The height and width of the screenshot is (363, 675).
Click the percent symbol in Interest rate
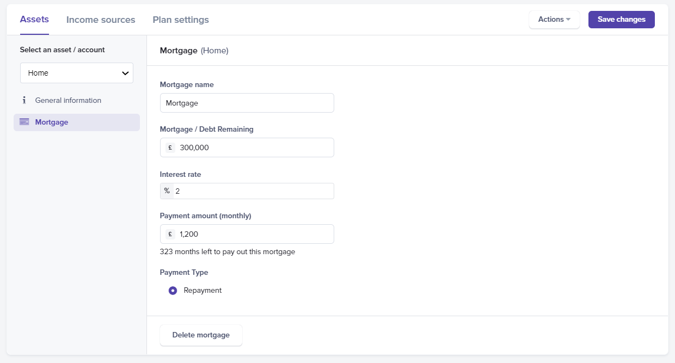[x=167, y=191]
